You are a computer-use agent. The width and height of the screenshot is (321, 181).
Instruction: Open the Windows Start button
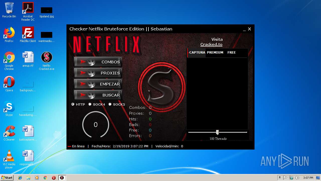tap(7, 178)
